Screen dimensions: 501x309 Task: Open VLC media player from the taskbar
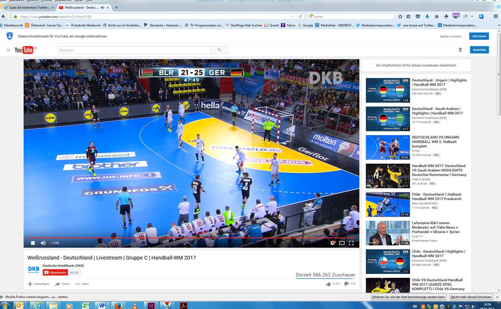tap(135, 305)
